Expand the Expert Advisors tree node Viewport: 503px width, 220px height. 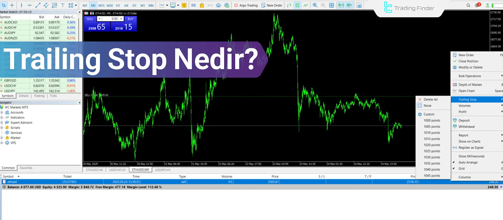(2, 123)
